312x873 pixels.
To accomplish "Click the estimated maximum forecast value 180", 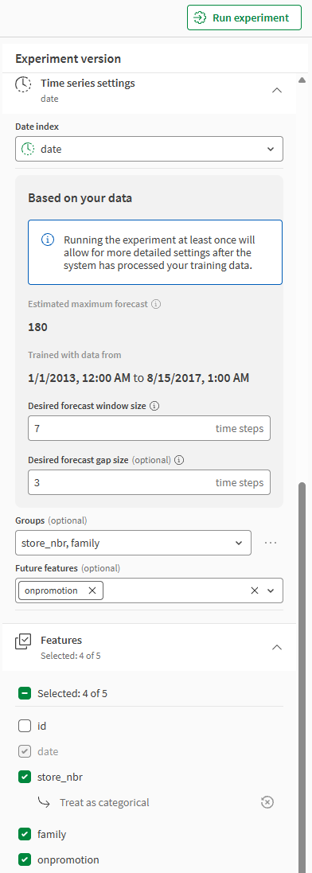I will tap(38, 327).
